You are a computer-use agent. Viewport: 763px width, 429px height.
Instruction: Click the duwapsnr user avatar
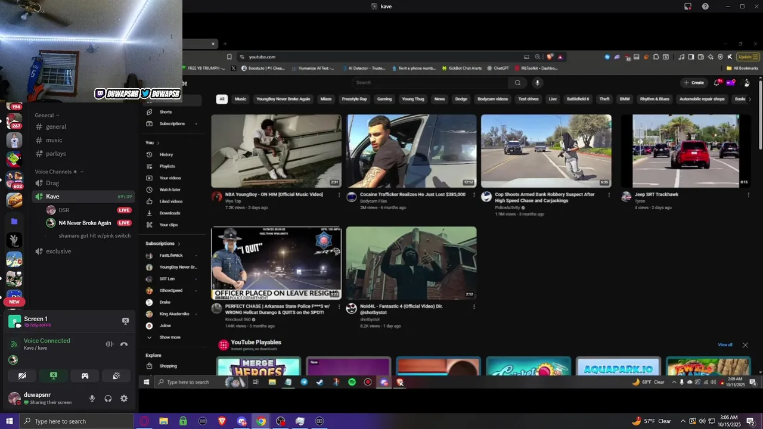point(14,398)
